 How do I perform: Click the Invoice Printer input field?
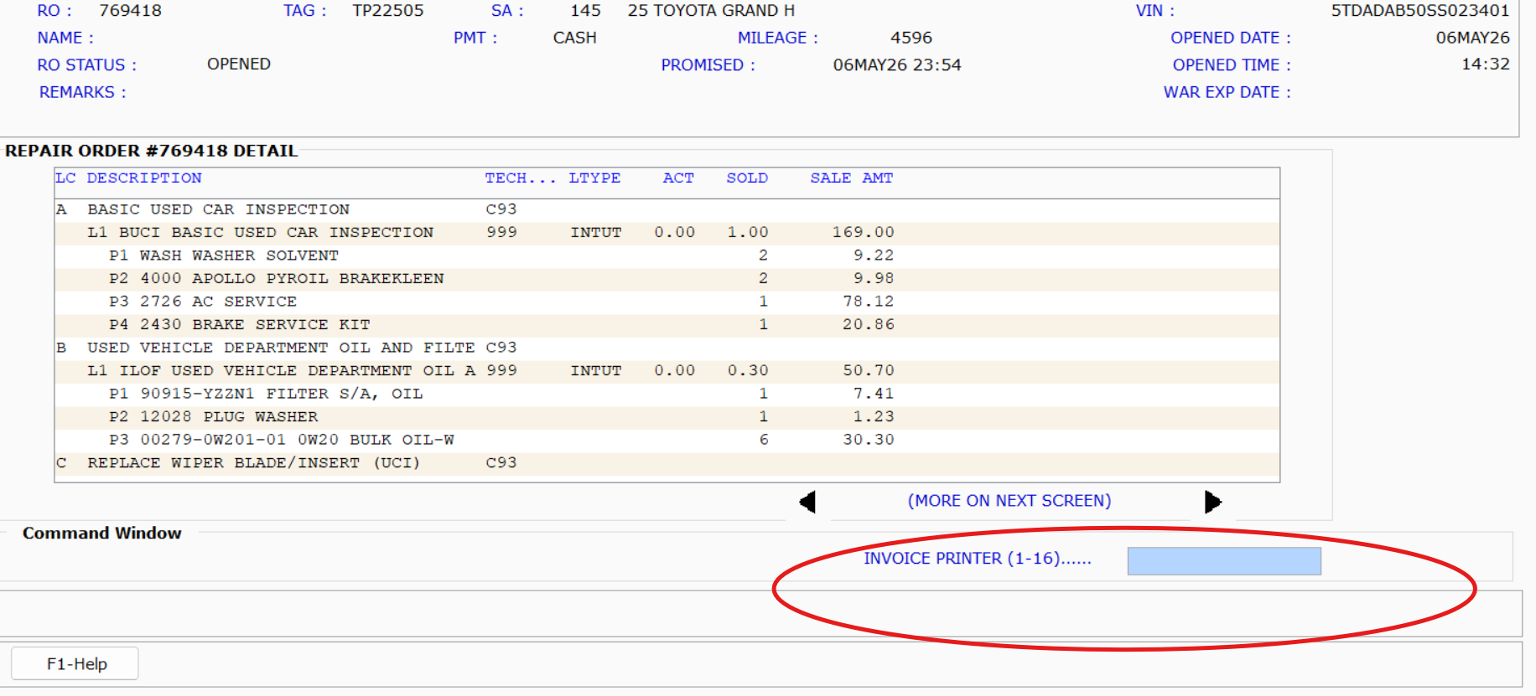[1224, 560]
